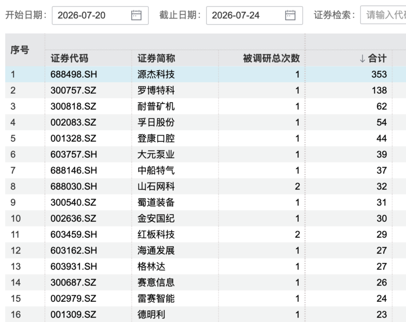The image size is (406, 322).
Task: Open stock code 300757.SZ
Action: [73, 90]
